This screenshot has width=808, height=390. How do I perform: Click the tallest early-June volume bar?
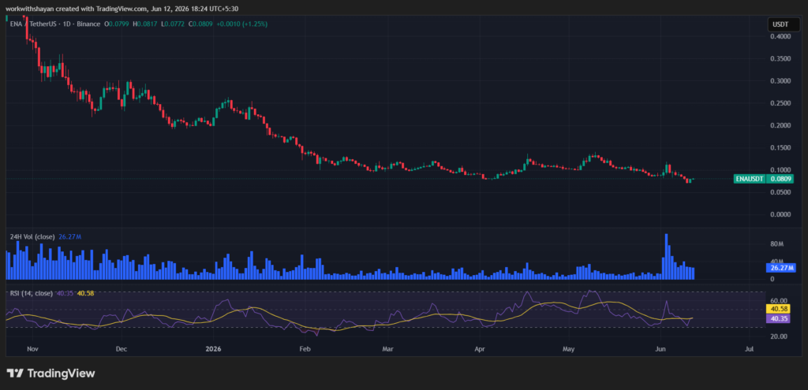[x=666, y=257]
